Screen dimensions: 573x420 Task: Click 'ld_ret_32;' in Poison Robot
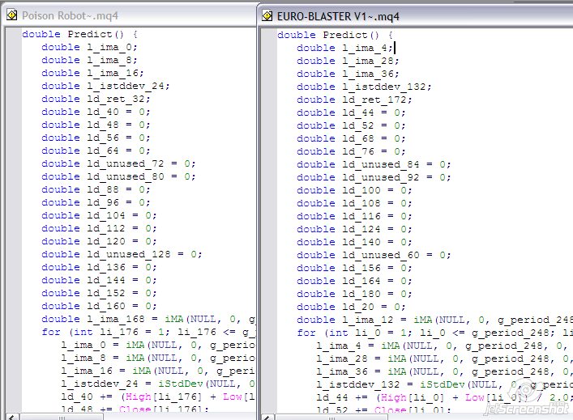[x=118, y=100]
